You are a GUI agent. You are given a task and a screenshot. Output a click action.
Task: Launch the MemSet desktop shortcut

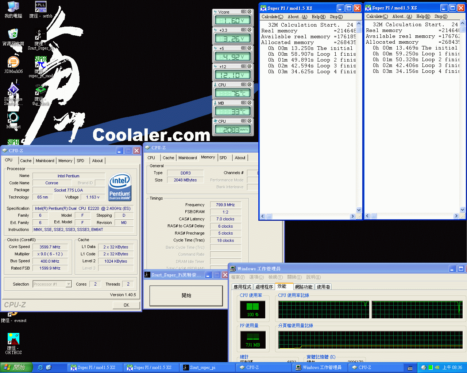[13, 121]
